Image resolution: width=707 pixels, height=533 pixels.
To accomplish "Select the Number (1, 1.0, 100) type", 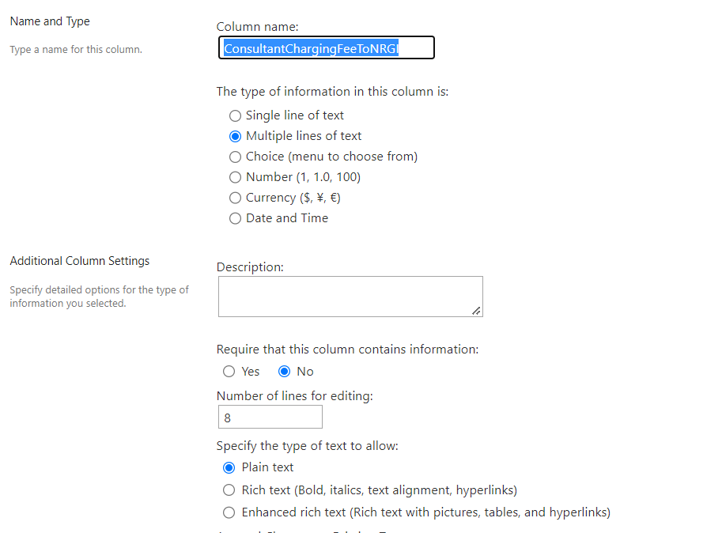I will pos(235,177).
